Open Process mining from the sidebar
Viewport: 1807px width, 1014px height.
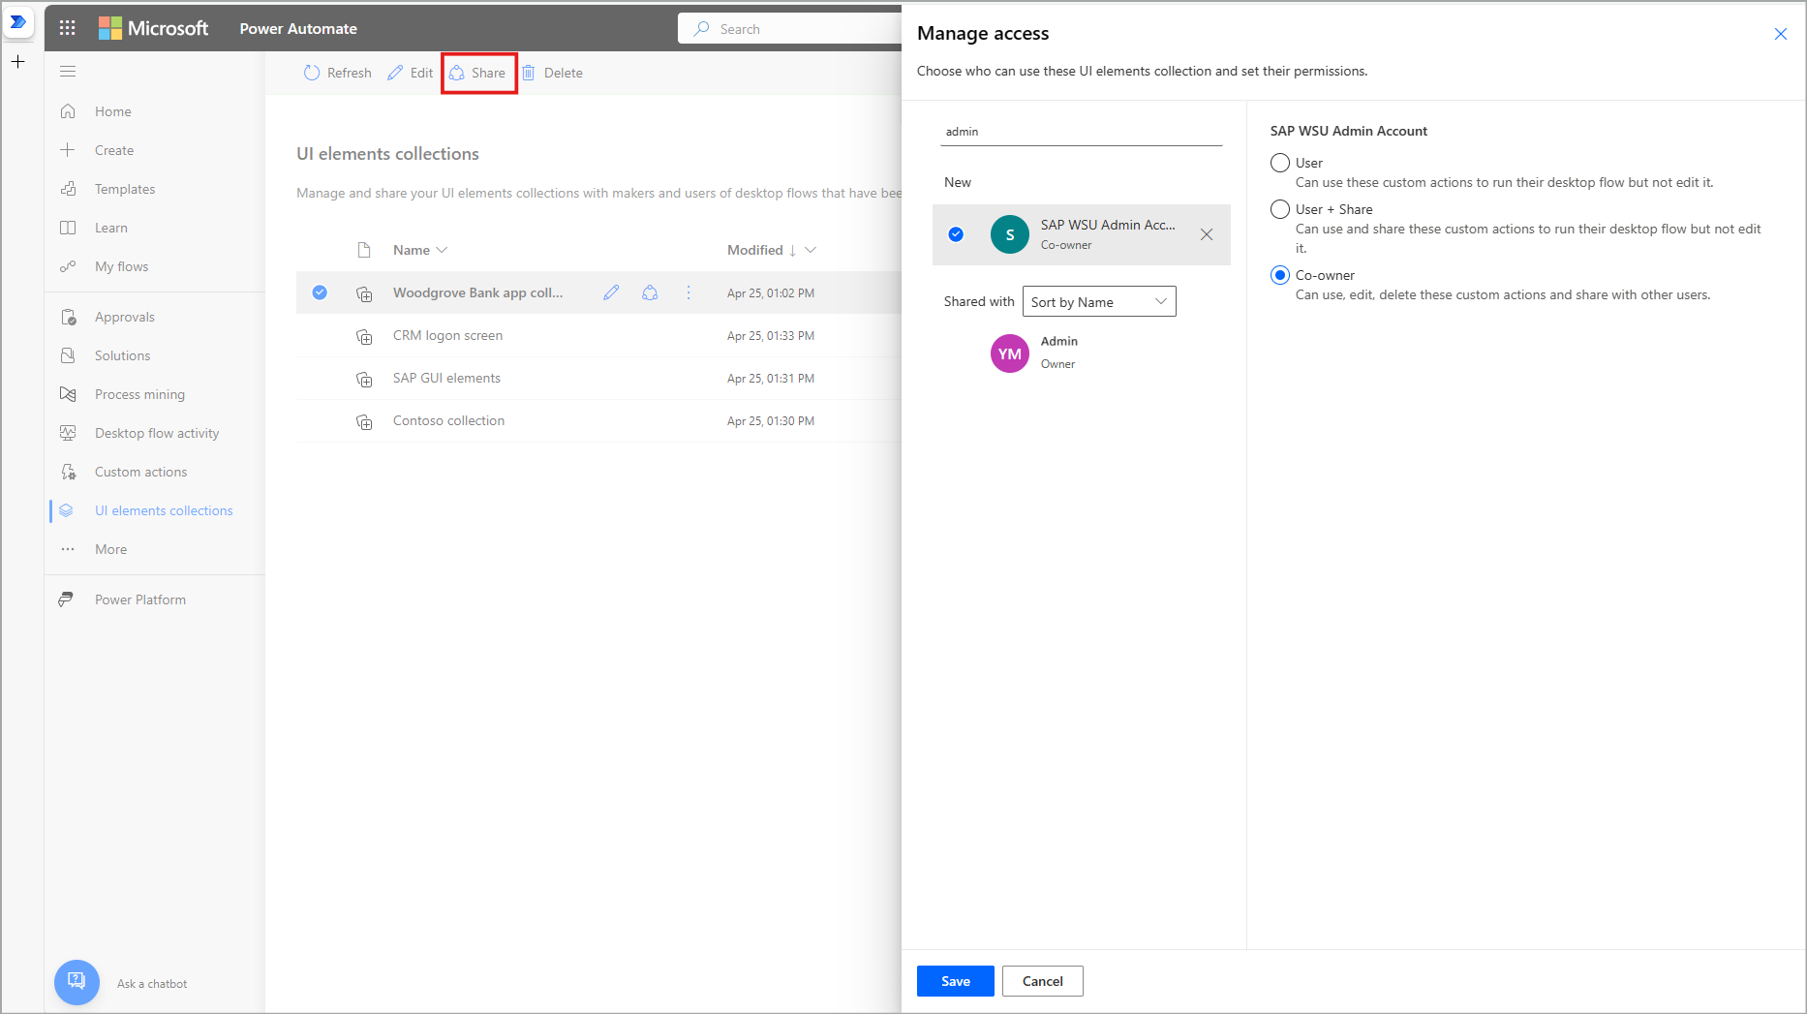tap(139, 394)
